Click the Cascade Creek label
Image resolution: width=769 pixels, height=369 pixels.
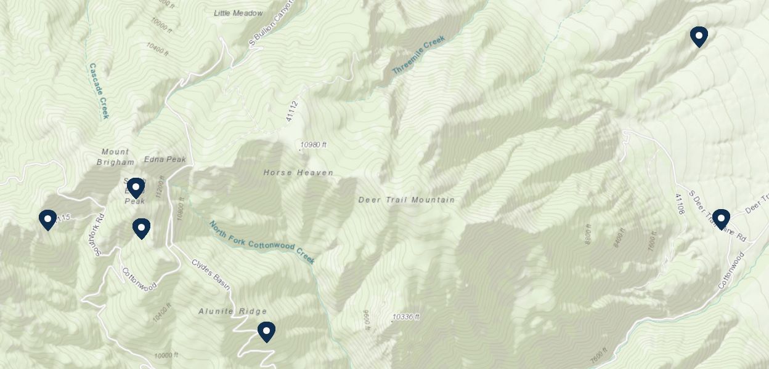coord(98,91)
